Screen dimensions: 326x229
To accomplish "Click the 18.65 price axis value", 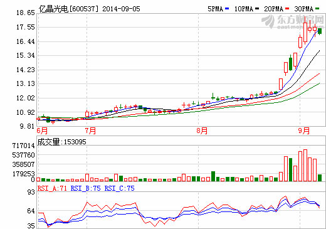I will [x=26, y=13].
